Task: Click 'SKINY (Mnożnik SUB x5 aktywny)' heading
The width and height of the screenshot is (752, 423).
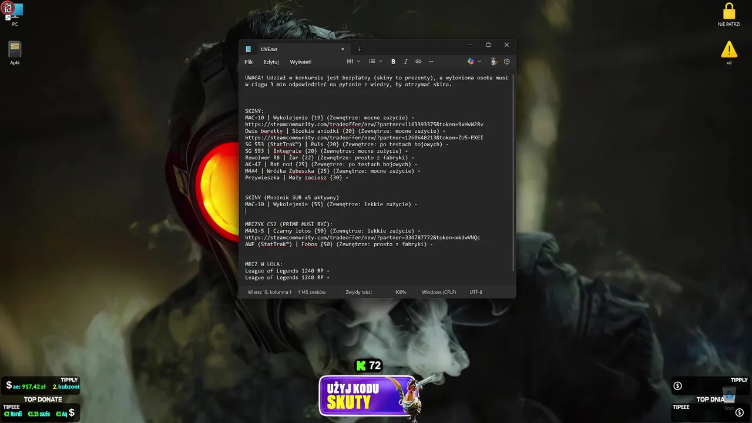Action: (292, 197)
